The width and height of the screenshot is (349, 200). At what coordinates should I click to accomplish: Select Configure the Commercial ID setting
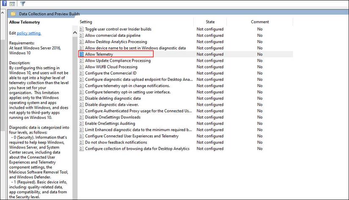(110, 73)
